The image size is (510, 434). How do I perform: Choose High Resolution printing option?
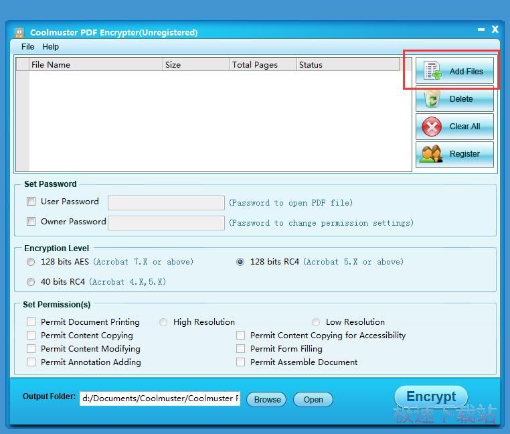pyautogui.click(x=163, y=322)
